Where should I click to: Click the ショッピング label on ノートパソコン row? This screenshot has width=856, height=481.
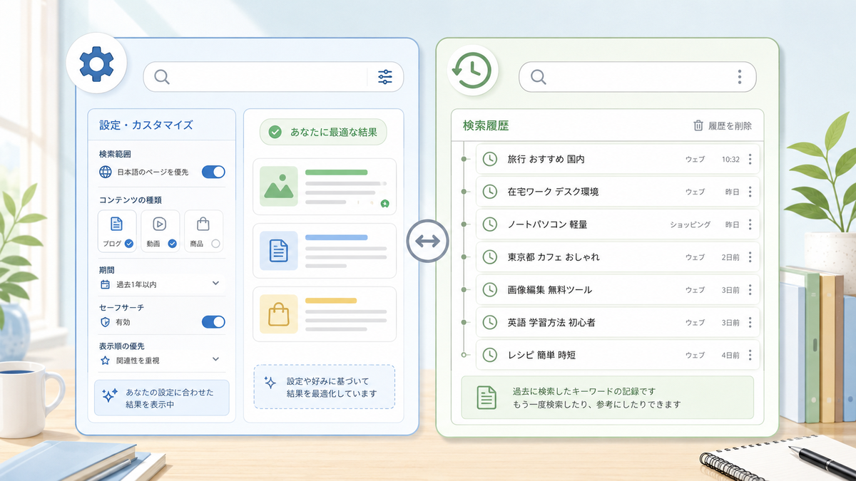pyautogui.click(x=690, y=224)
